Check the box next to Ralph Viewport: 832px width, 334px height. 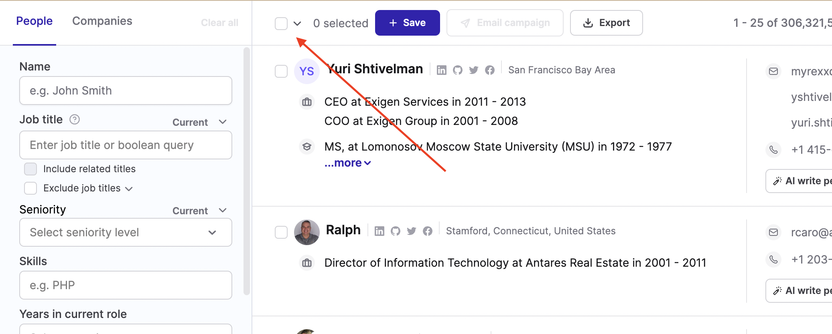pyautogui.click(x=281, y=232)
